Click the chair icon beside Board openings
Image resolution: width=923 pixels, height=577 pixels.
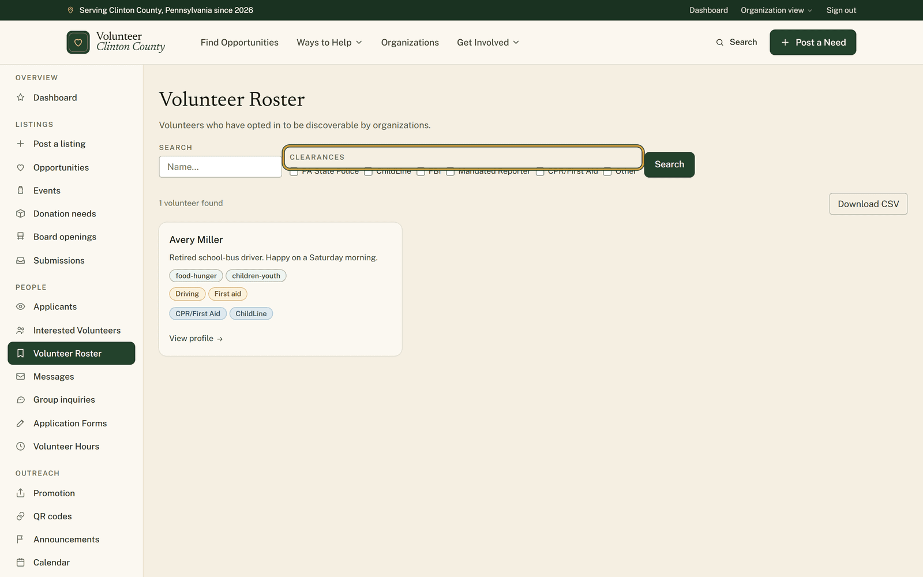(x=21, y=237)
